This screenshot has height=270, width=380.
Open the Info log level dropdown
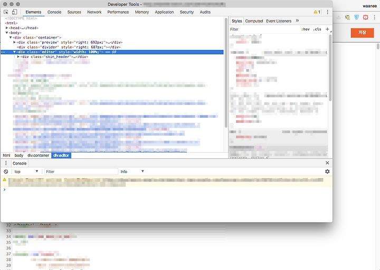132,171
